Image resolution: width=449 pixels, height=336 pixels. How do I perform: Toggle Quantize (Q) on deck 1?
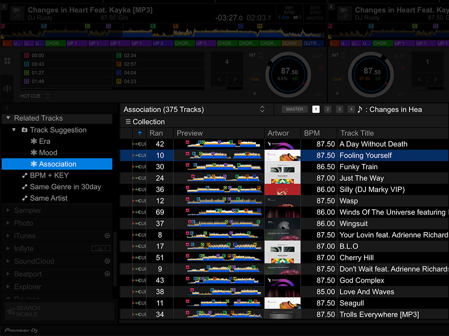pos(321,67)
